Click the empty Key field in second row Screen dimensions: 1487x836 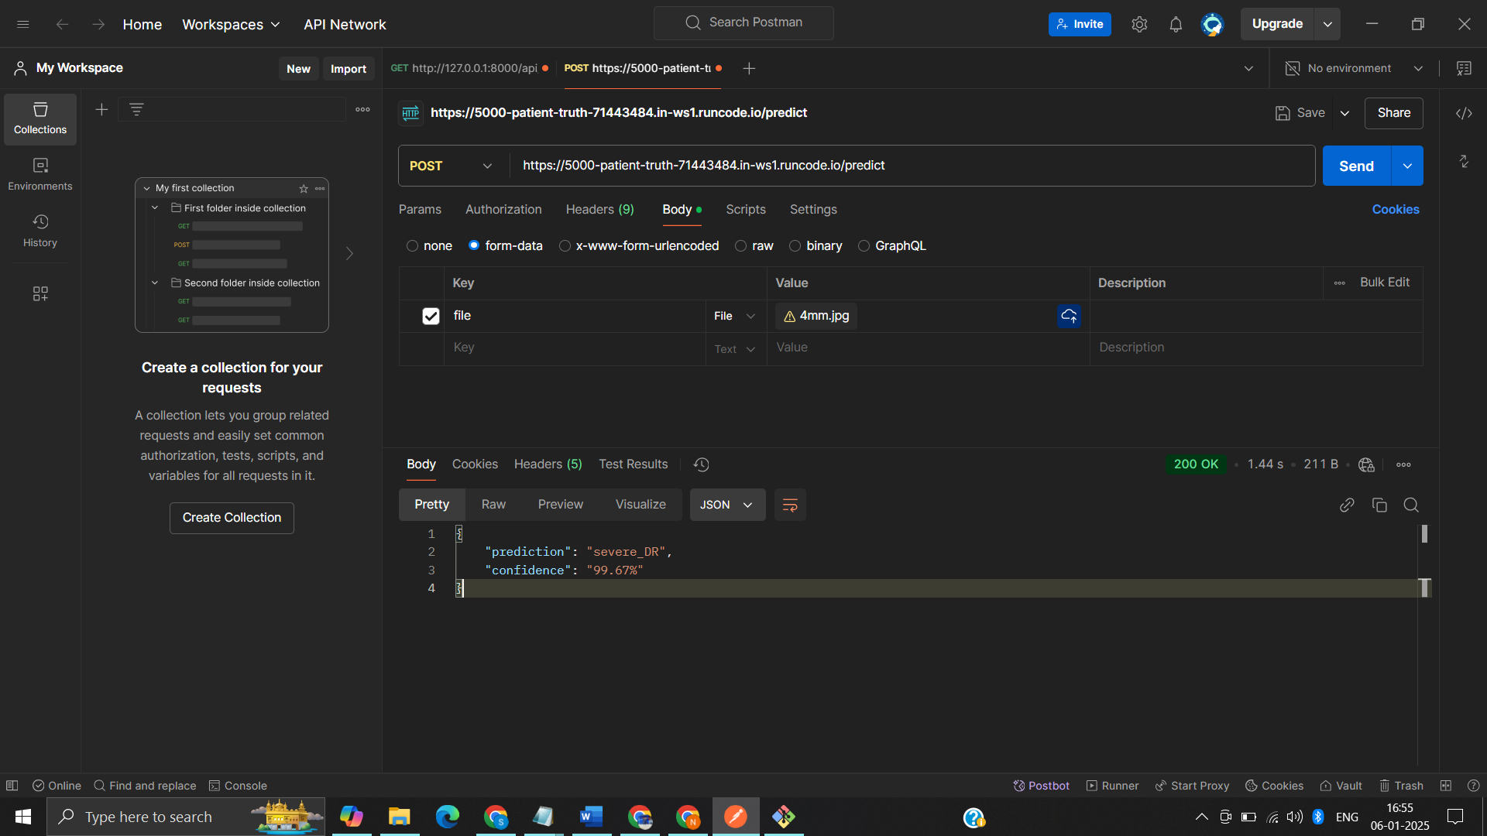575,348
